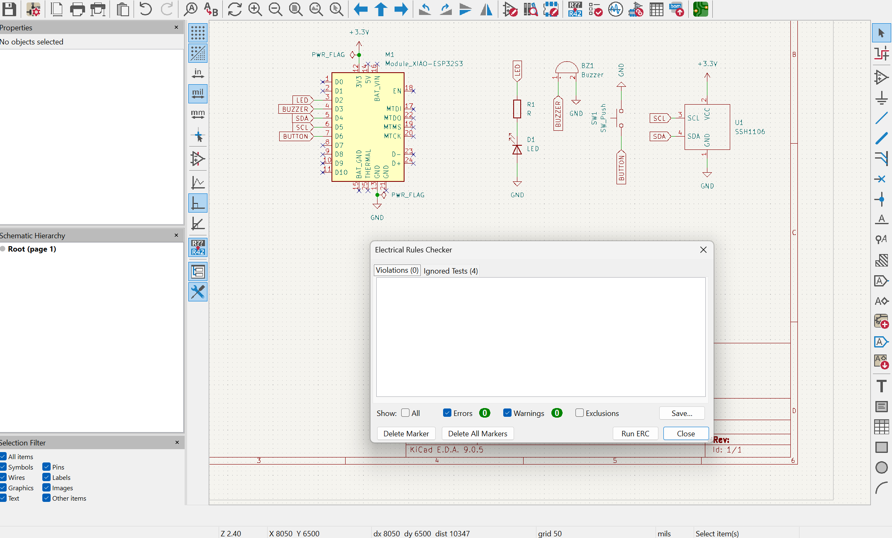
Task: Click the Mirror vertically icon
Action: coord(465,9)
